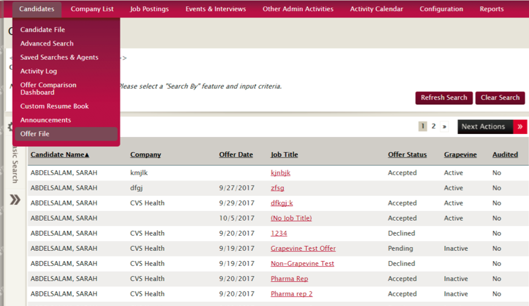
Task: Open the Next Actions button
Action: pos(485,127)
